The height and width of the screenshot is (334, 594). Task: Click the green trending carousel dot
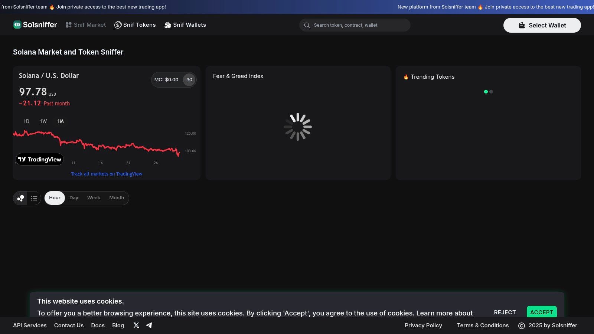[486, 92]
